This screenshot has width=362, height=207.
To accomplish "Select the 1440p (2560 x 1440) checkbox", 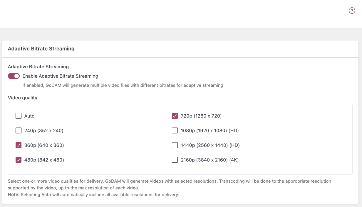I will pos(175,145).
